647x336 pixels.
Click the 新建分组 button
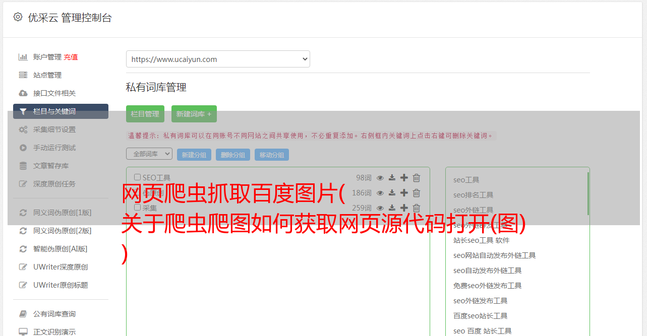click(x=194, y=155)
